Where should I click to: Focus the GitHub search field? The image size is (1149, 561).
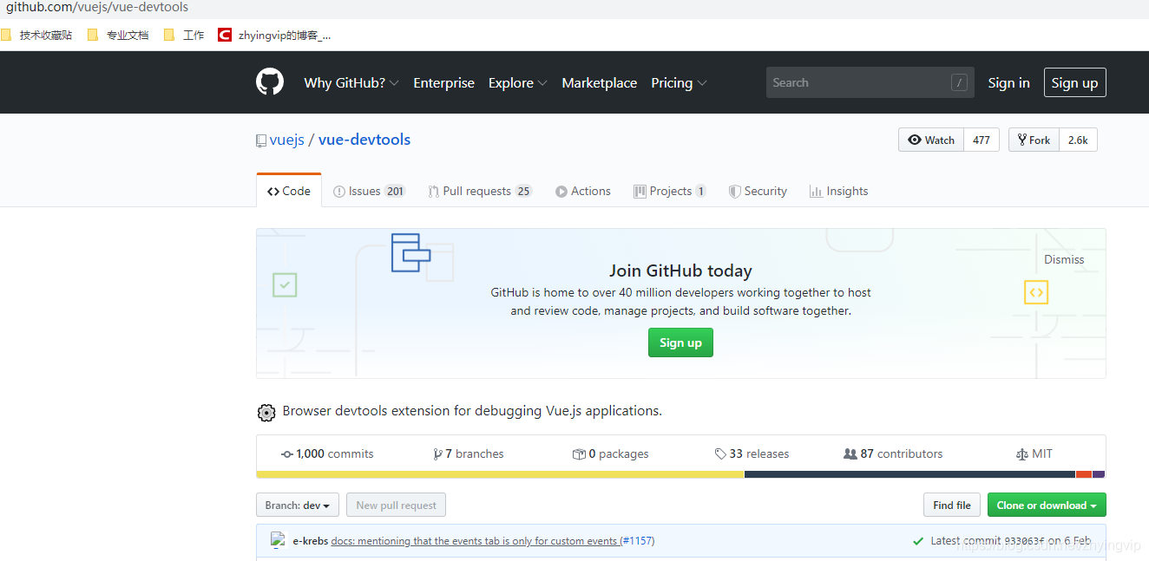870,82
